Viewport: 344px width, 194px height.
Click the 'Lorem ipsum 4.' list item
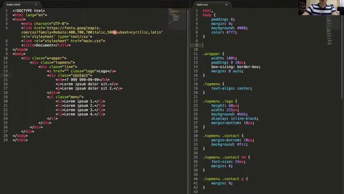click(x=80, y=114)
